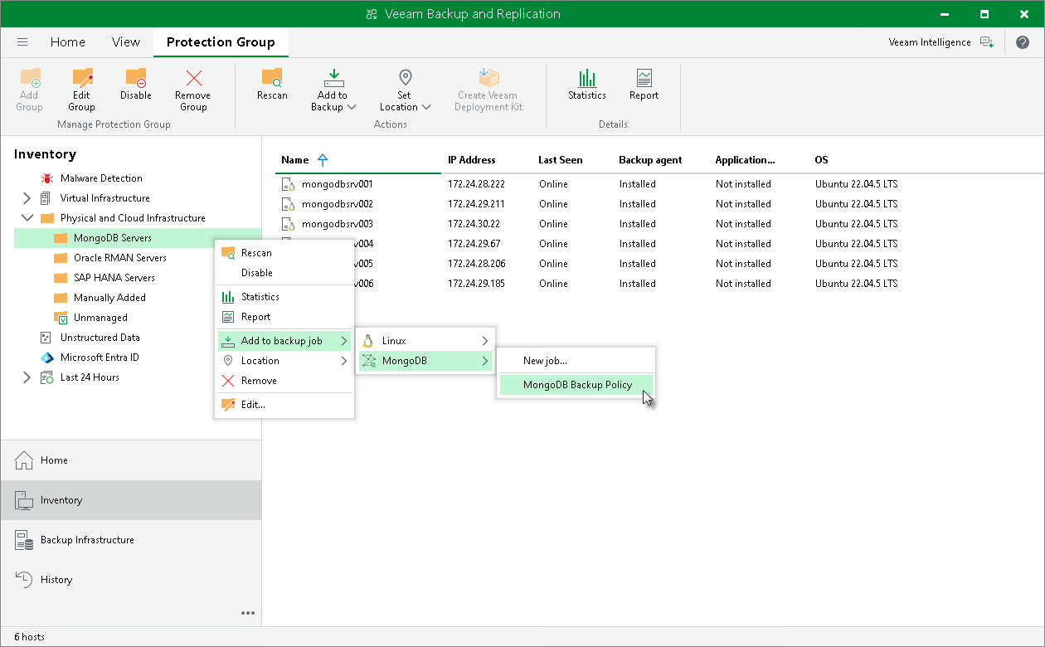Image resolution: width=1045 pixels, height=647 pixels.
Task: Choose New job... in submenu
Action: point(576,361)
